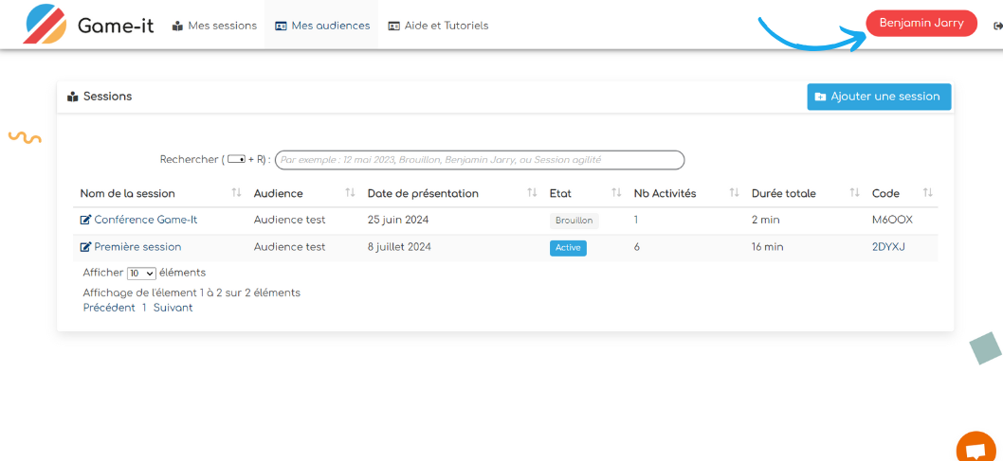The height and width of the screenshot is (461, 1003).
Task: Click date 8 juillet 2024 cell
Action: pyautogui.click(x=399, y=246)
